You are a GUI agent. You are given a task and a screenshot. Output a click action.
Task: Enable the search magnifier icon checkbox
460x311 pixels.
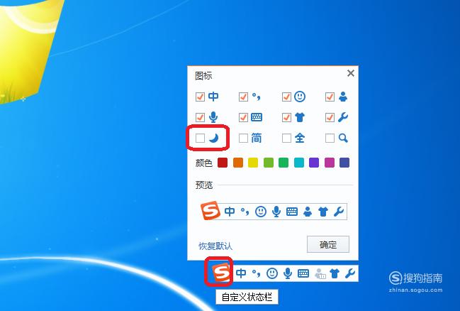(330, 138)
